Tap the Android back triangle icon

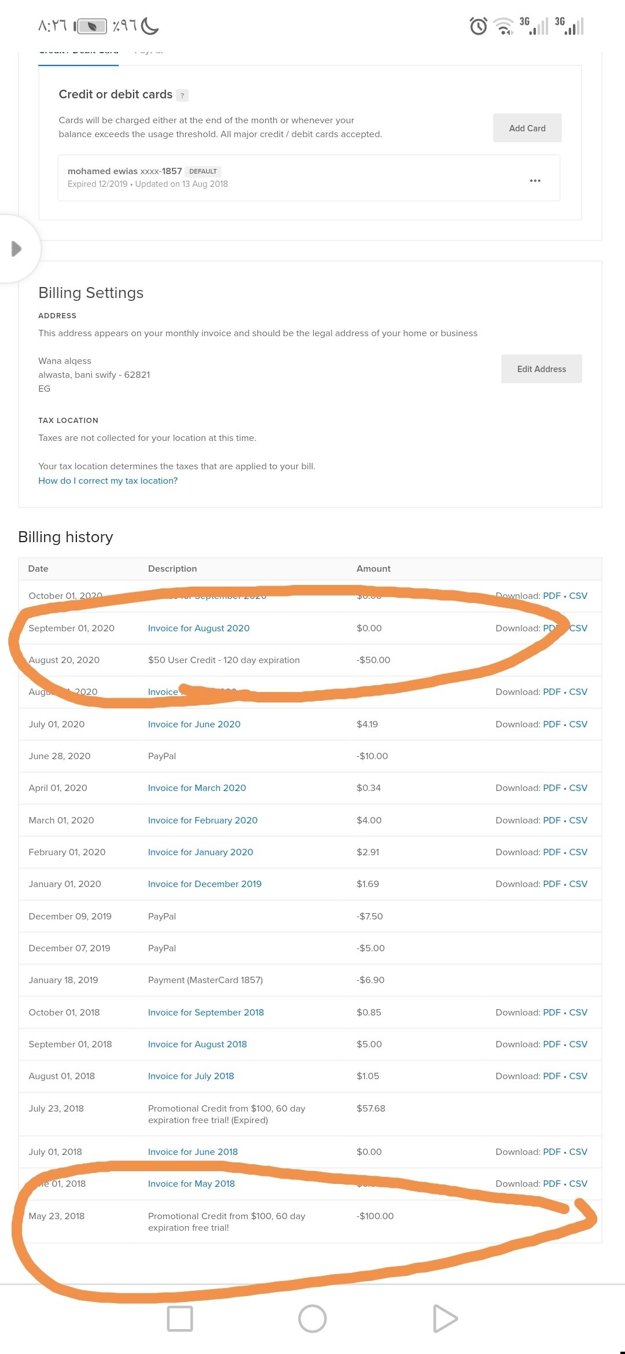tap(444, 1319)
